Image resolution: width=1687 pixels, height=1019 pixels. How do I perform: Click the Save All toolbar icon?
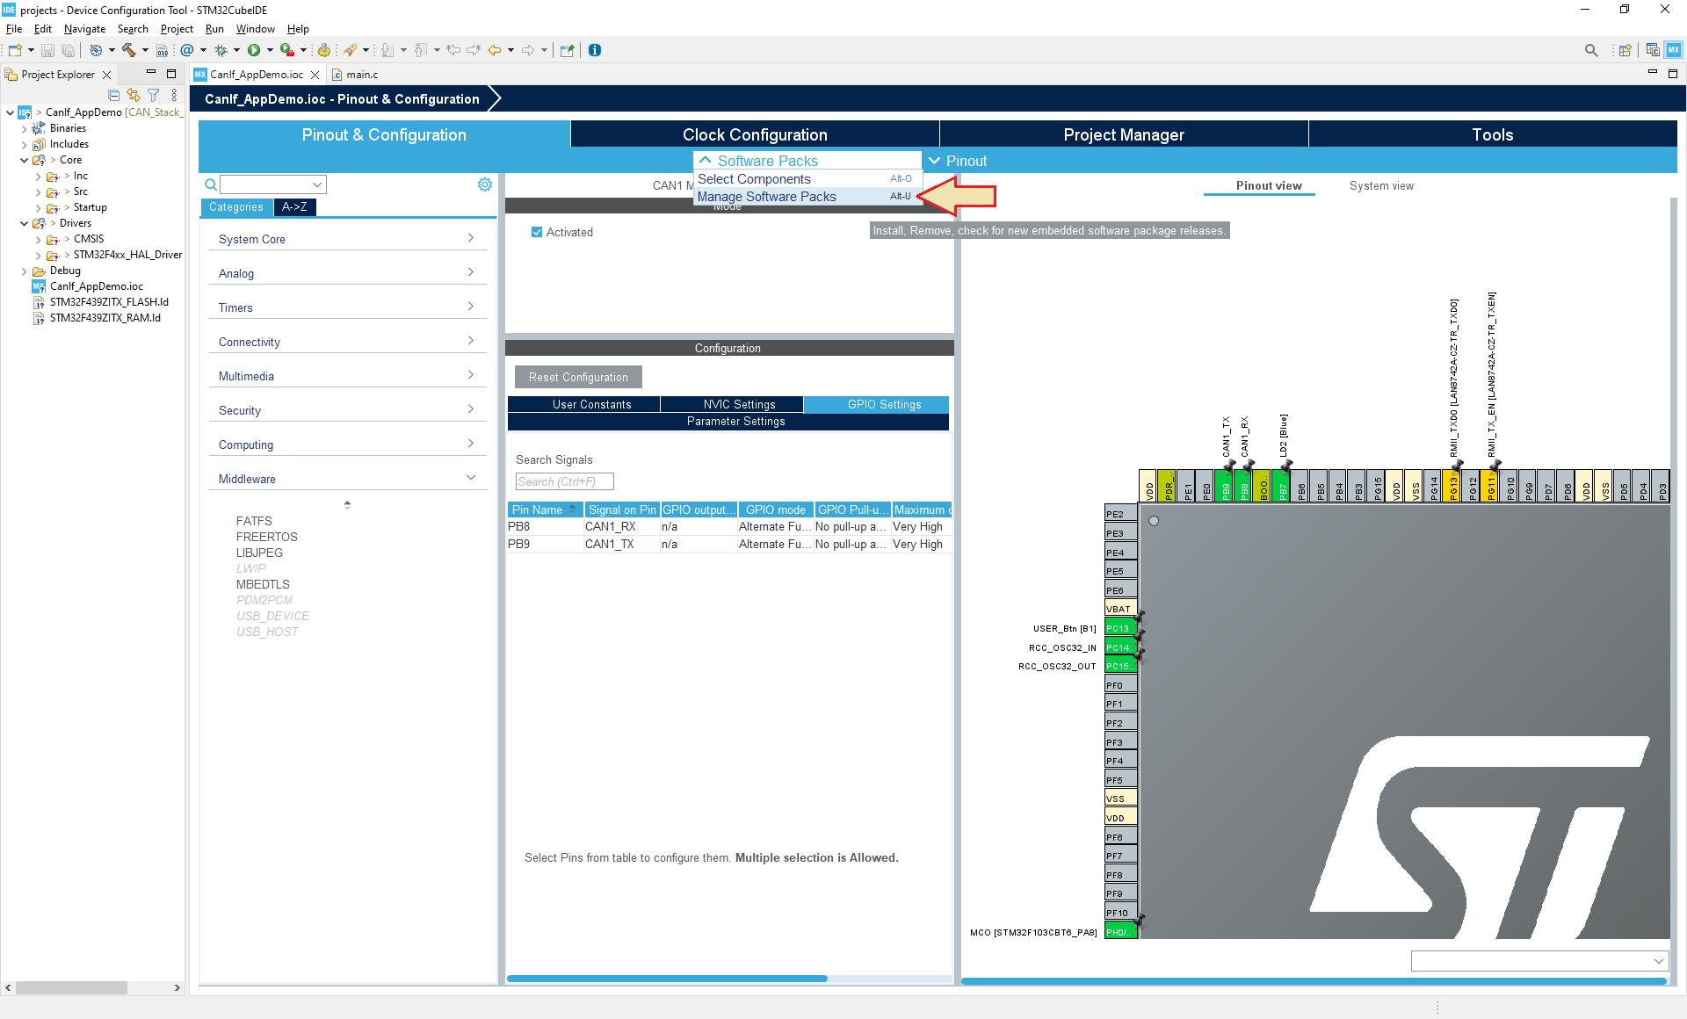(x=68, y=50)
